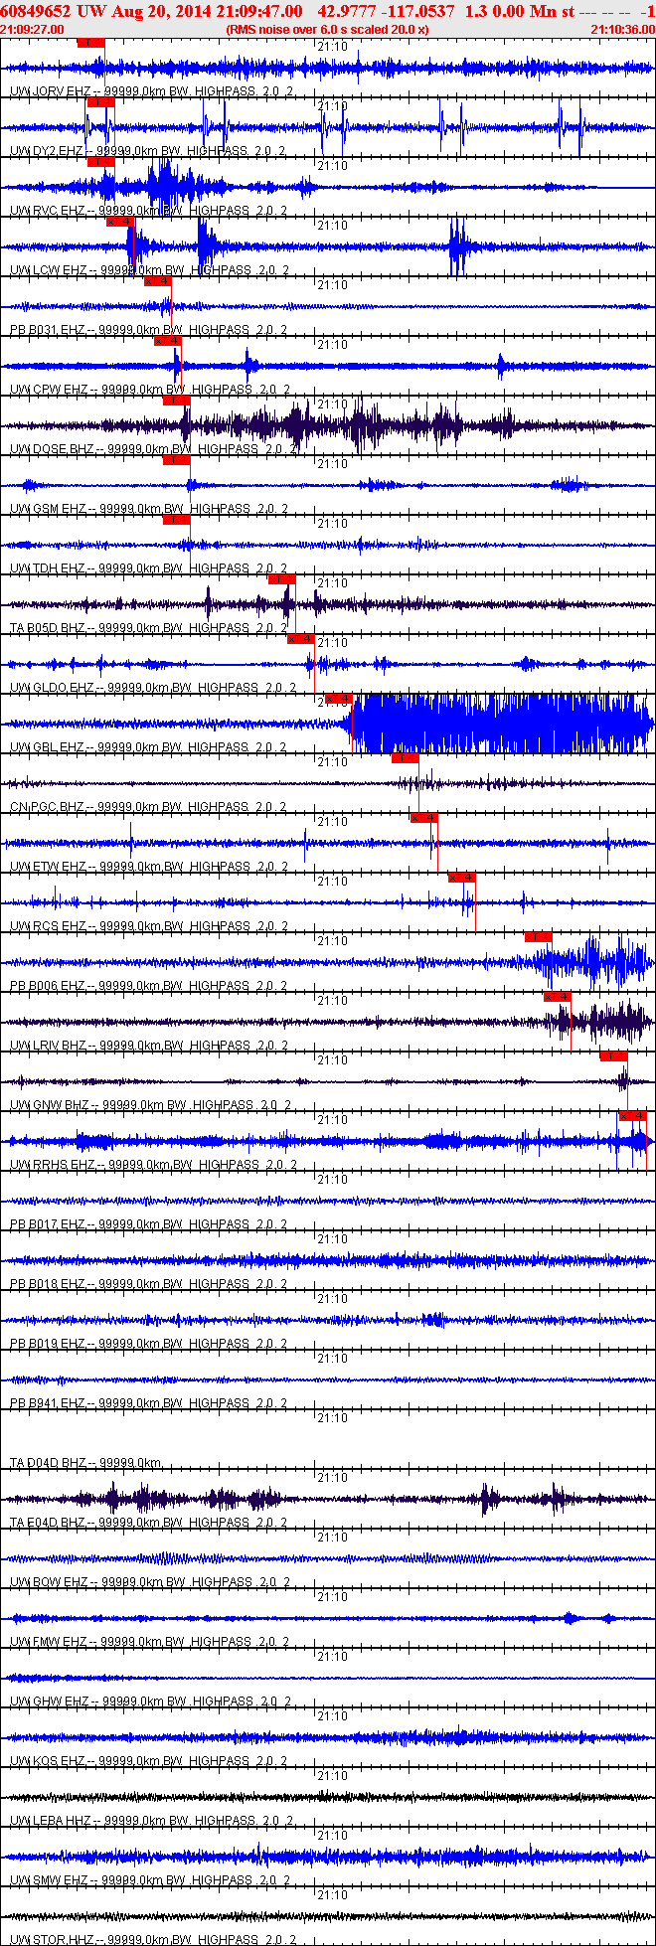Click the red pick marker on JORV trace
The height and width of the screenshot is (1946, 656).
(90, 43)
